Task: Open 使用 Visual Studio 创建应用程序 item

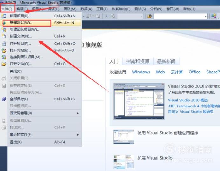Action: pos(168,133)
